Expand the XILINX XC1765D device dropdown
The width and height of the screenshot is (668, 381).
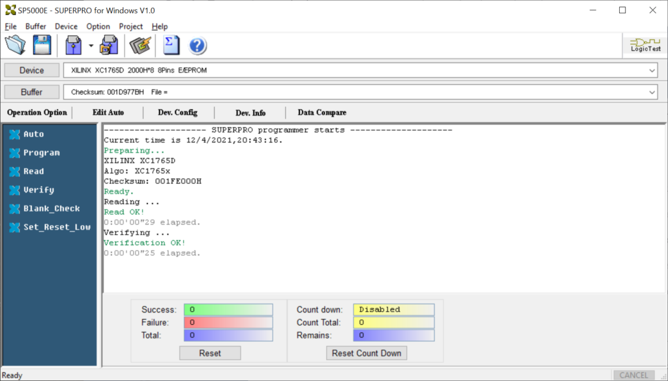pos(652,70)
